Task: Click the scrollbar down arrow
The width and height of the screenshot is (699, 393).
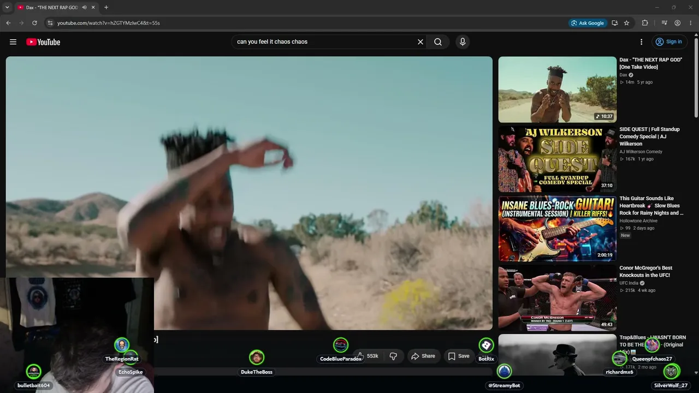Action: click(696, 373)
